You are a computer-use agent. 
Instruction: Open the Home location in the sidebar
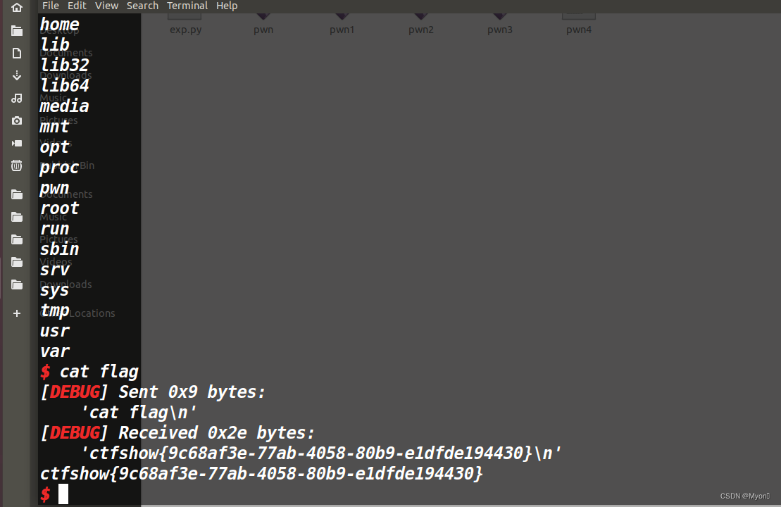coord(17,8)
